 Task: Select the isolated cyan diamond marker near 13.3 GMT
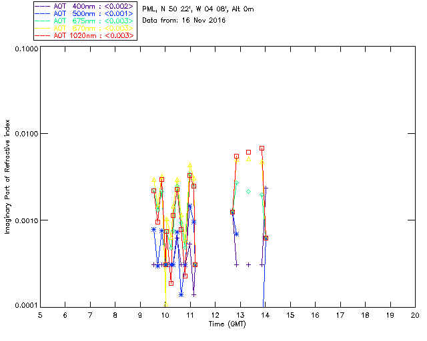[x=249, y=191]
